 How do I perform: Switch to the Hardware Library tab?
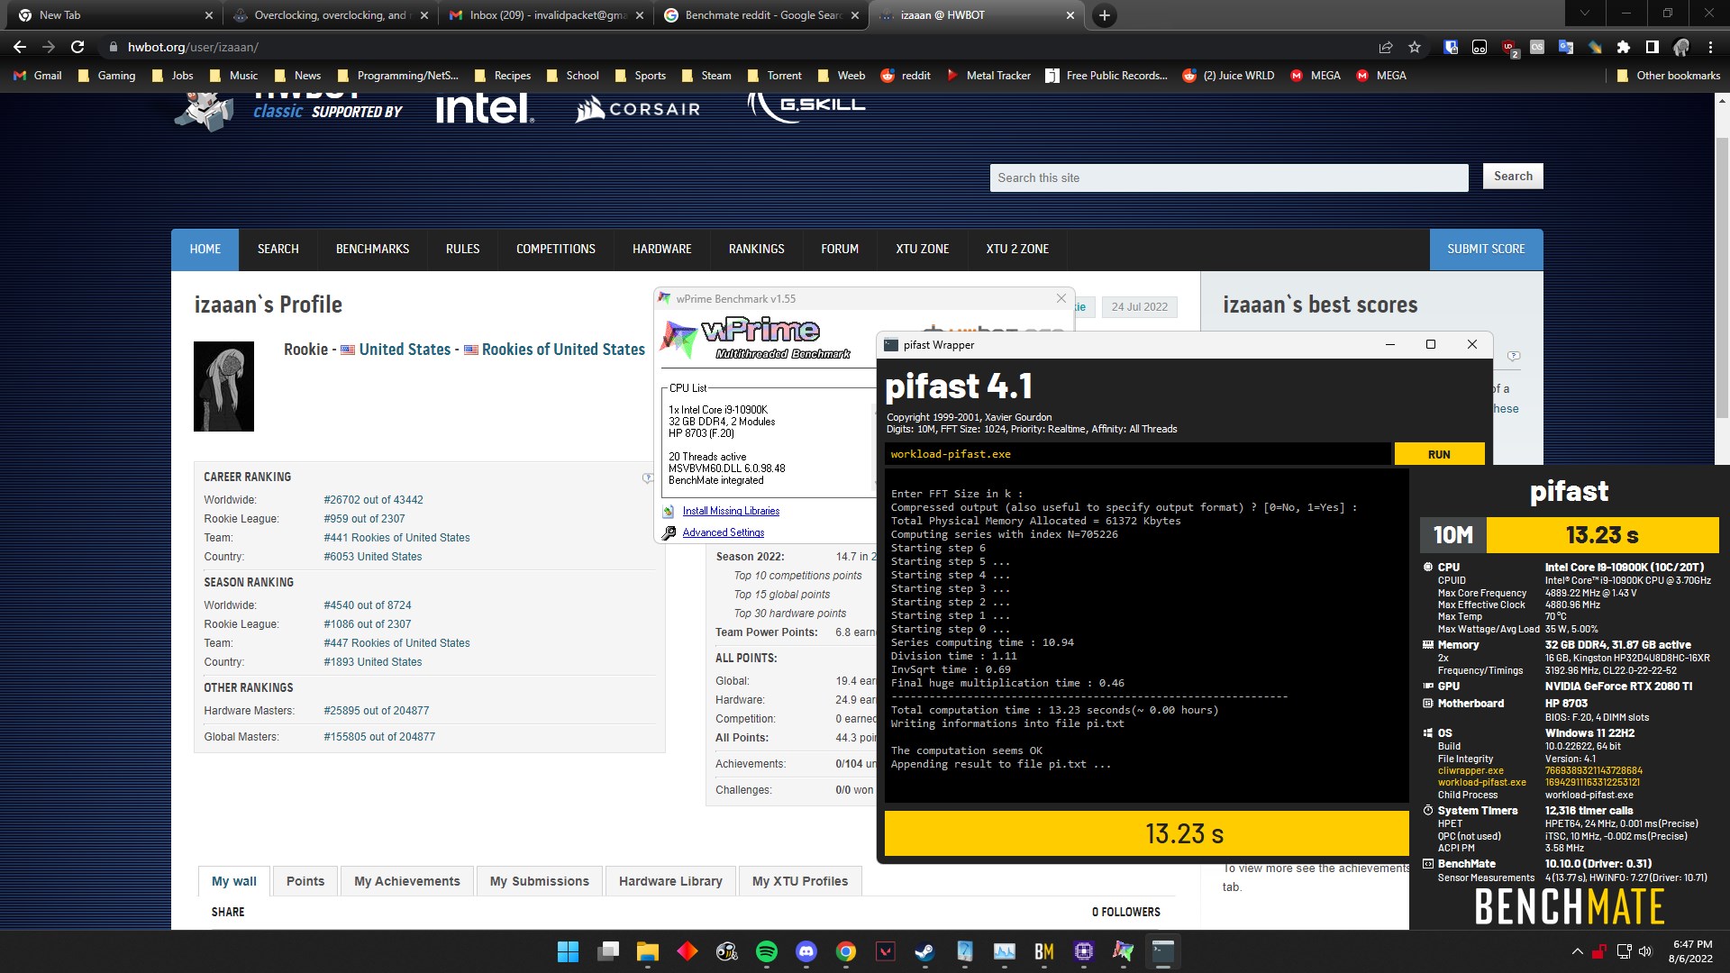(x=670, y=881)
